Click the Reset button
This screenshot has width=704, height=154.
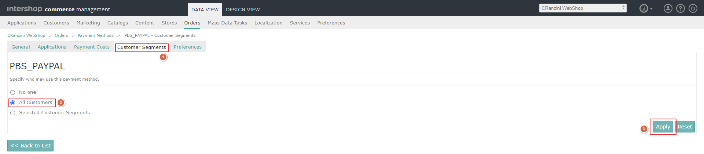click(685, 127)
